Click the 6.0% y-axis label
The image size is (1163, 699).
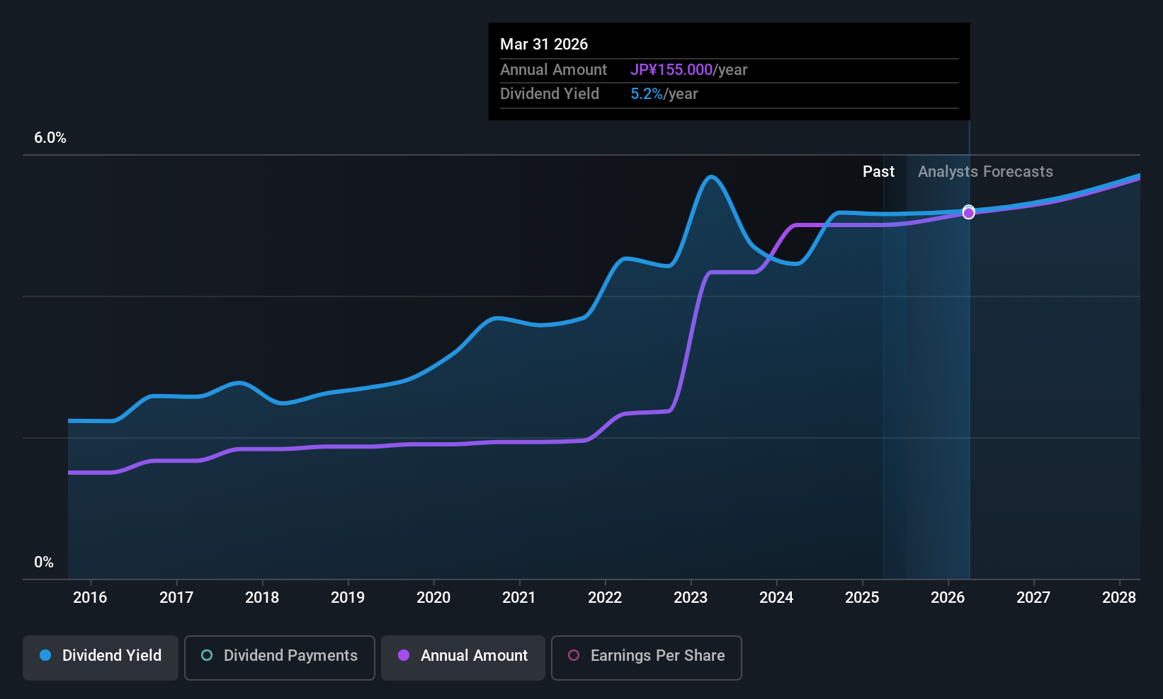[50, 138]
